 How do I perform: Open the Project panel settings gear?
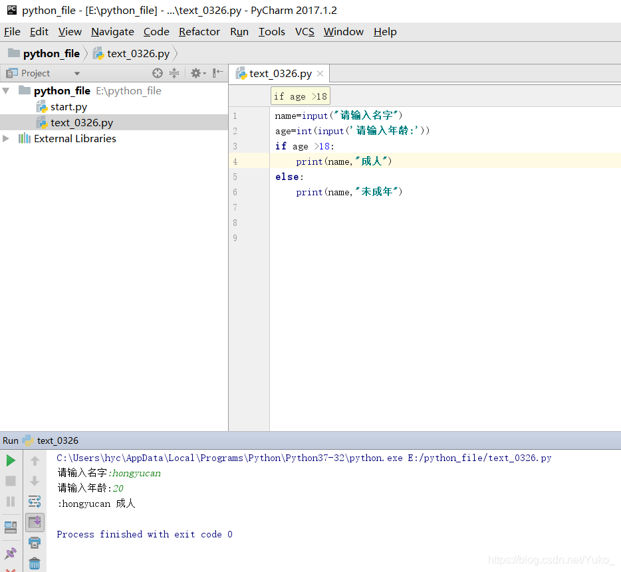click(198, 73)
